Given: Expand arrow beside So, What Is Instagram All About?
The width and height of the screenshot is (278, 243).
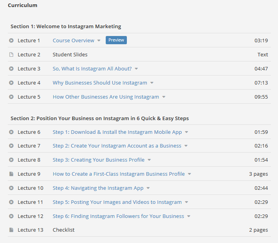Looking at the screenshot, I should click(136, 69).
